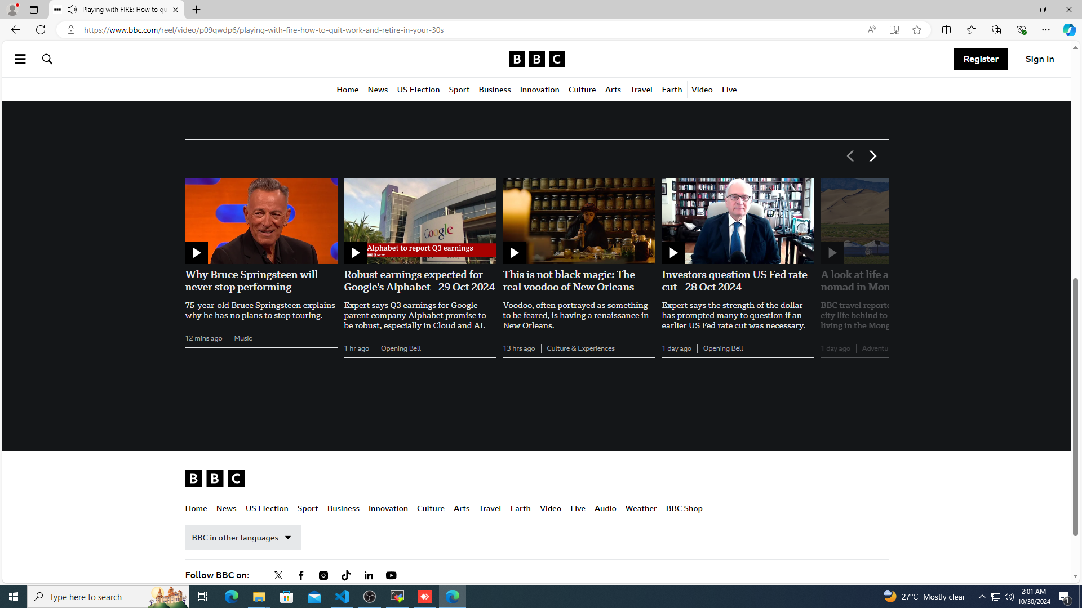Viewport: 1082px width, 608px height.
Task: Open footer Earth link
Action: pyautogui.click(x=520, y=509)
